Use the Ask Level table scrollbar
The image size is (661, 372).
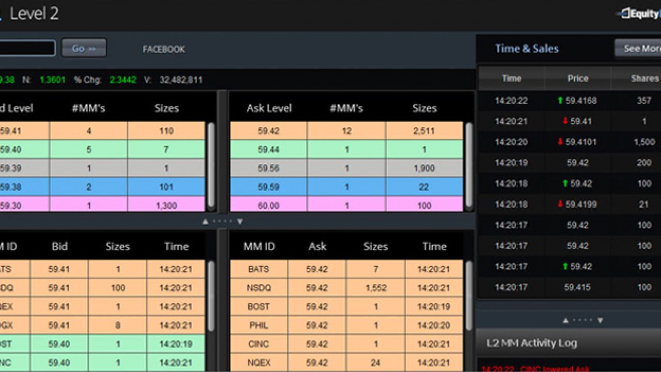click(469, 166)
